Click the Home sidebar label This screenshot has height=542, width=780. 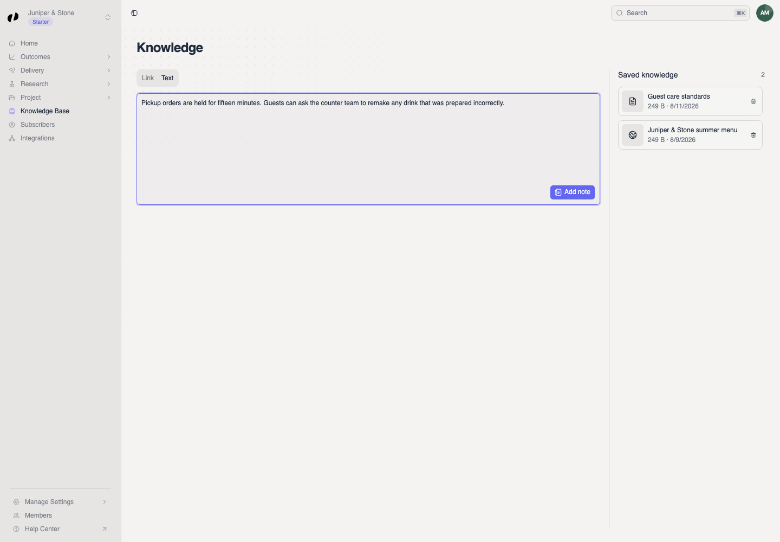(29, 43)
